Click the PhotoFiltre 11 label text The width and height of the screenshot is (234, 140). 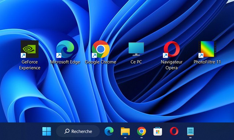point(207,62)
